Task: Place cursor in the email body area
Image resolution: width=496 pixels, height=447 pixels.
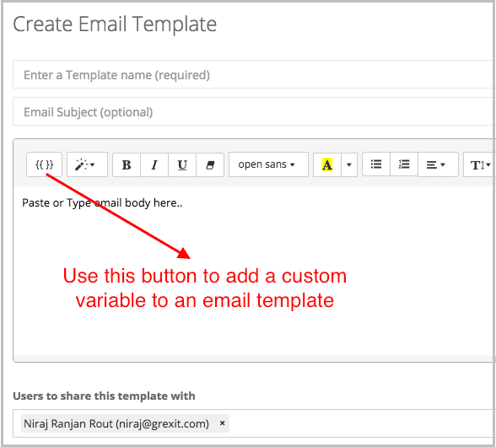Action: tap(254, 271)
